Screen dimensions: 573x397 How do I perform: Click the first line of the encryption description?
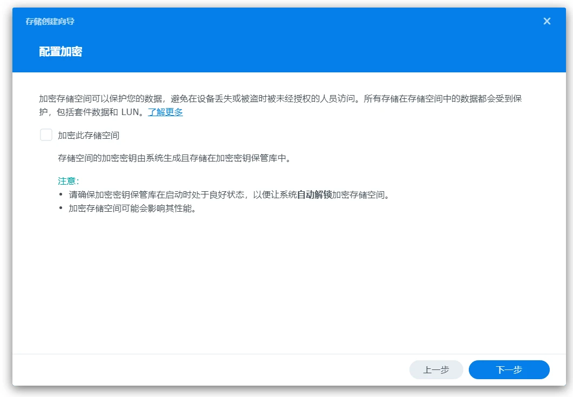tap(281, 99)
